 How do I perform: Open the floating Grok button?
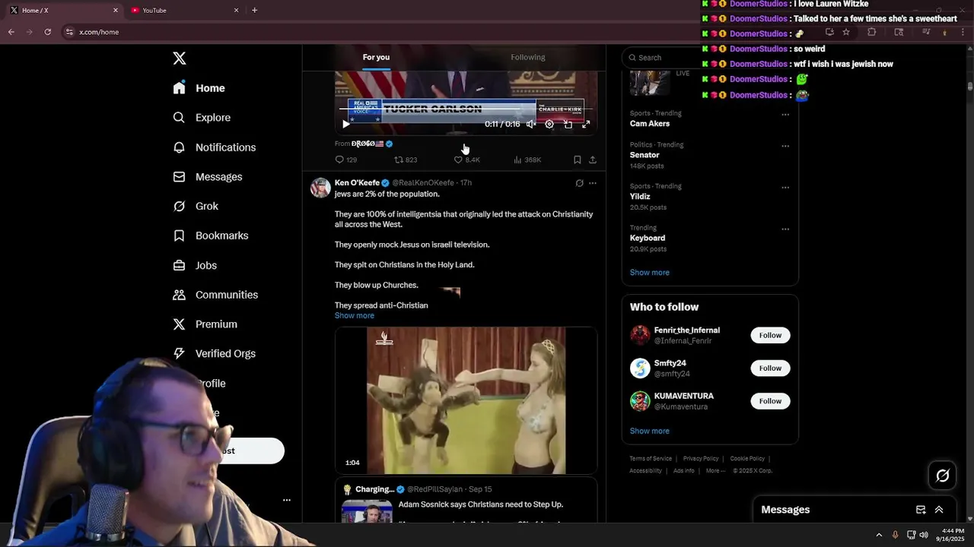point(943,476)
